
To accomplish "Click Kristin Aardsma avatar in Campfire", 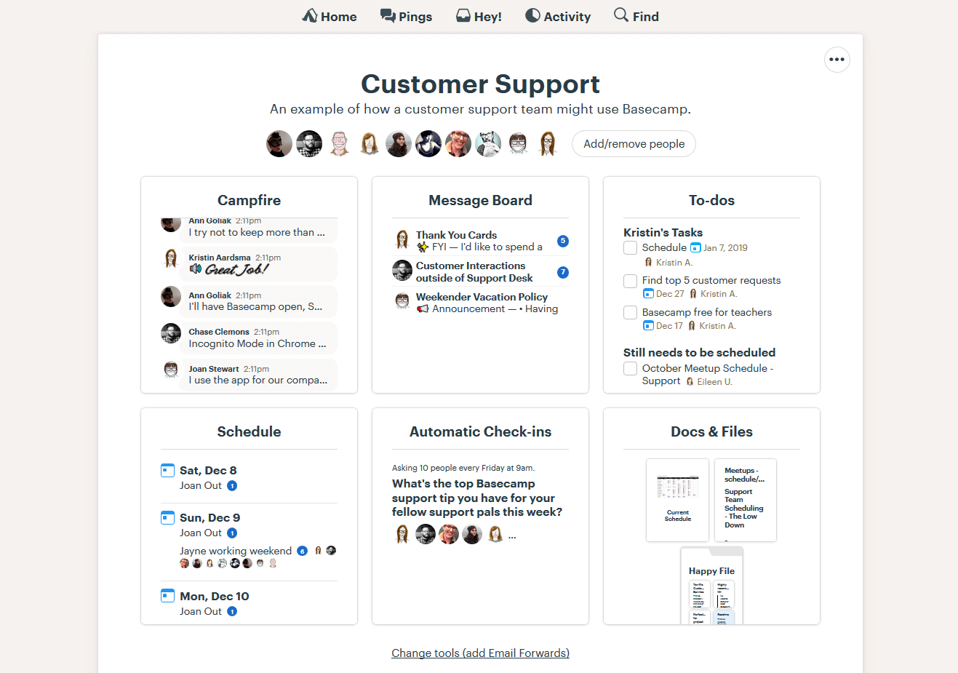I will pos(171,258).
